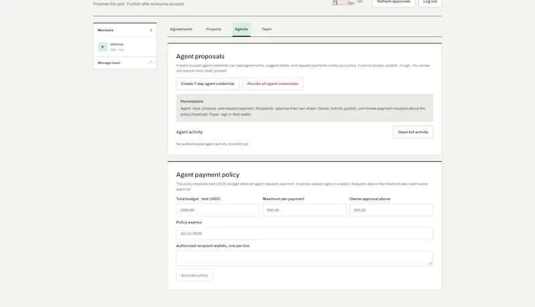Focus the Maximum per payment field

pyautogui.click(x=304, y=210)
